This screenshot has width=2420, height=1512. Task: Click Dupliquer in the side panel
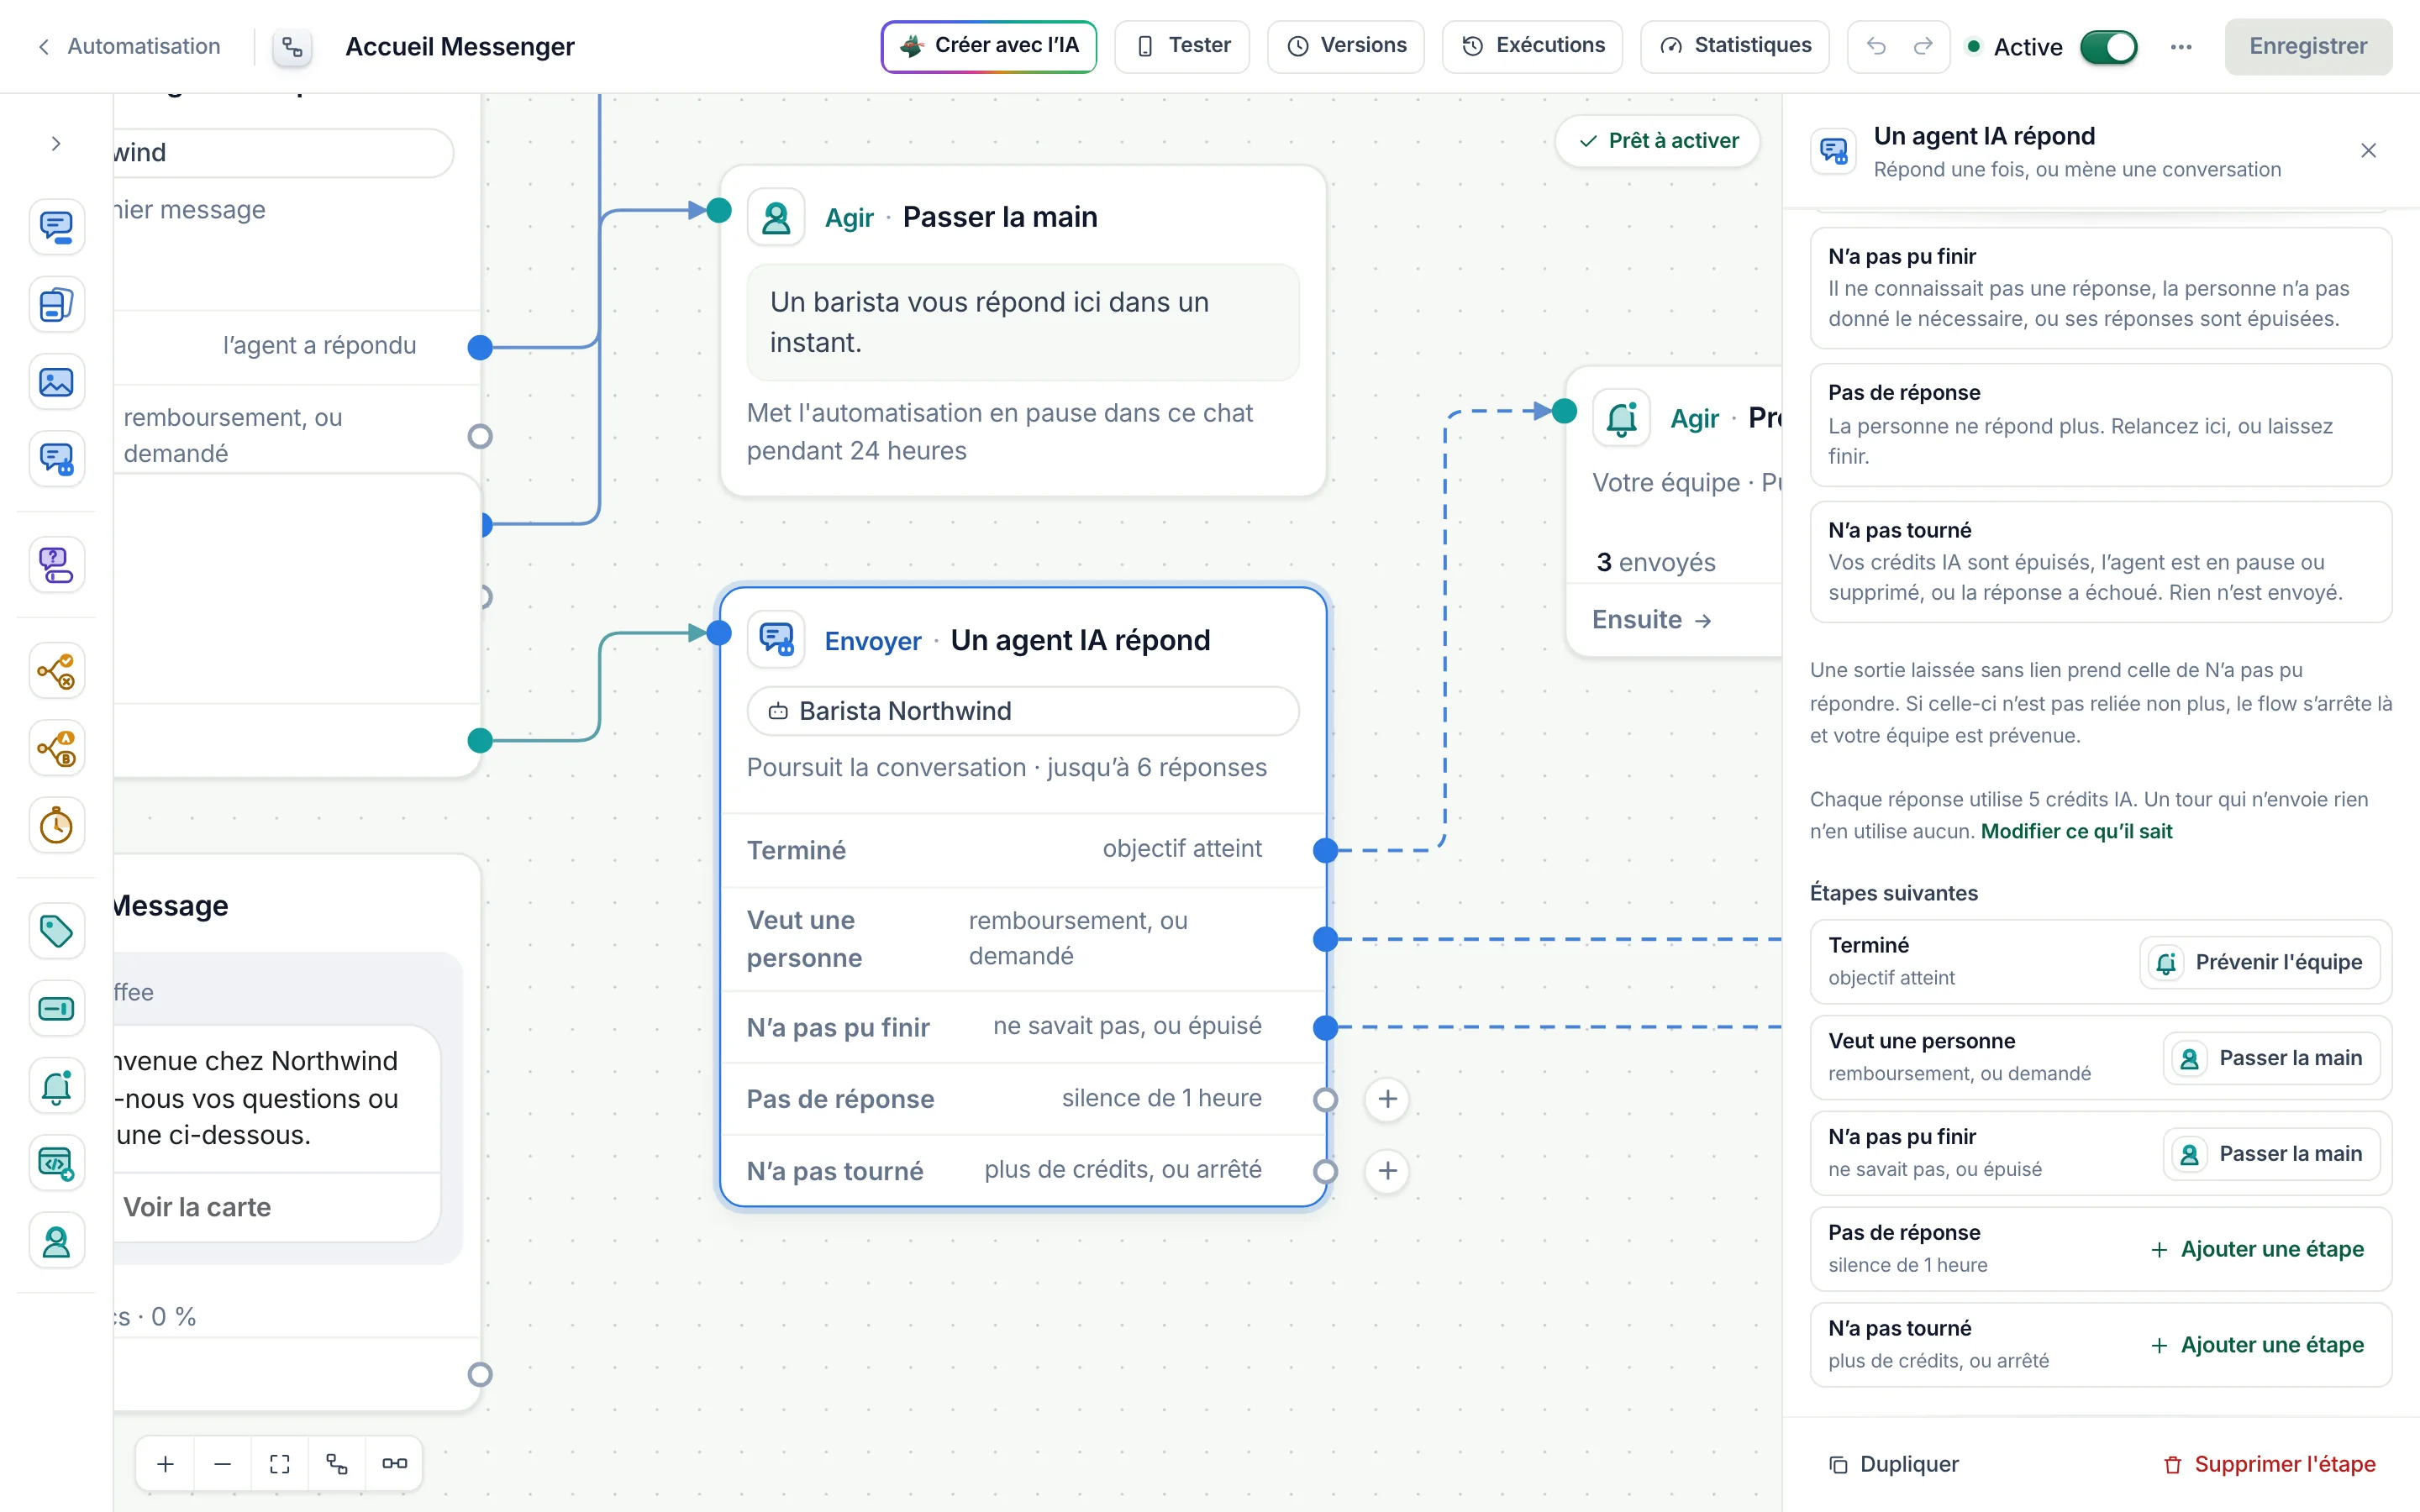[1893, 1464]
